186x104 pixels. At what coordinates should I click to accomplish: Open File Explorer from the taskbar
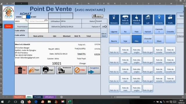click(49, 102)
